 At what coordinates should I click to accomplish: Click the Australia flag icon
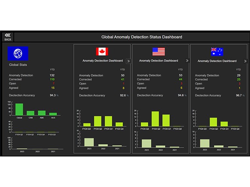tap(216, 51)
